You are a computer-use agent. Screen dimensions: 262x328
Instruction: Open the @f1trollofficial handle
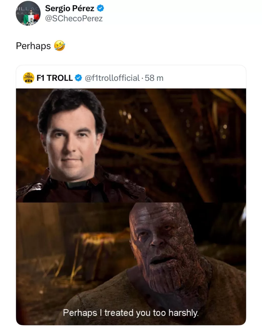click(112, 78)
